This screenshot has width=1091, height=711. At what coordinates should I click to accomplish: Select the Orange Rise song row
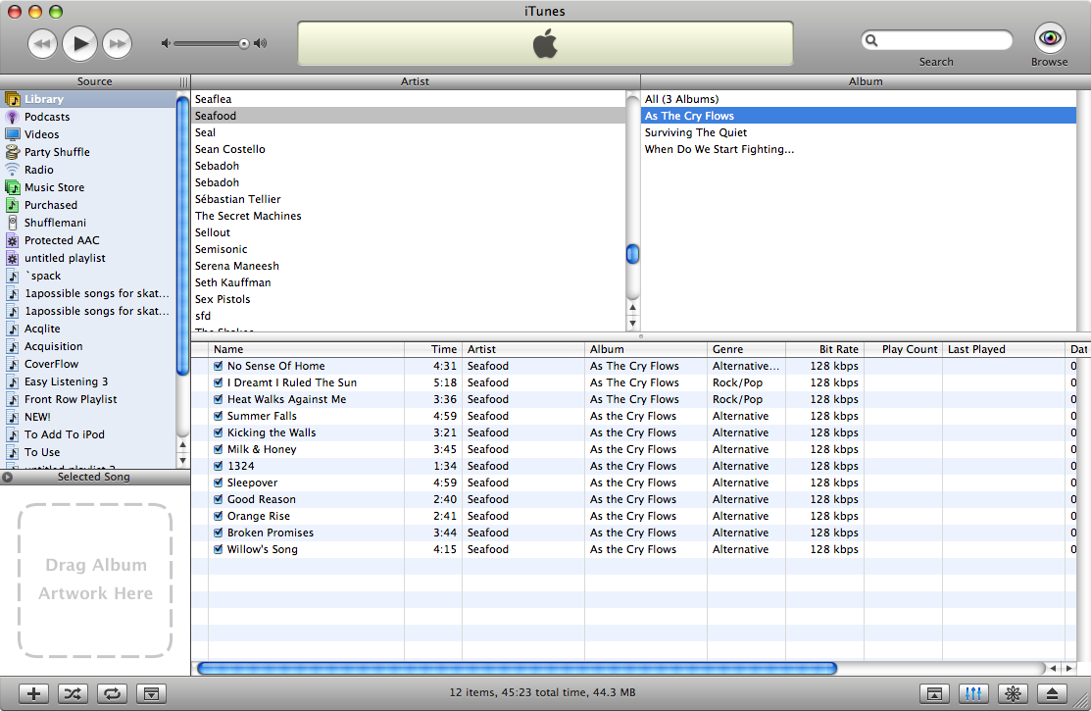click(x=634, y=516)
